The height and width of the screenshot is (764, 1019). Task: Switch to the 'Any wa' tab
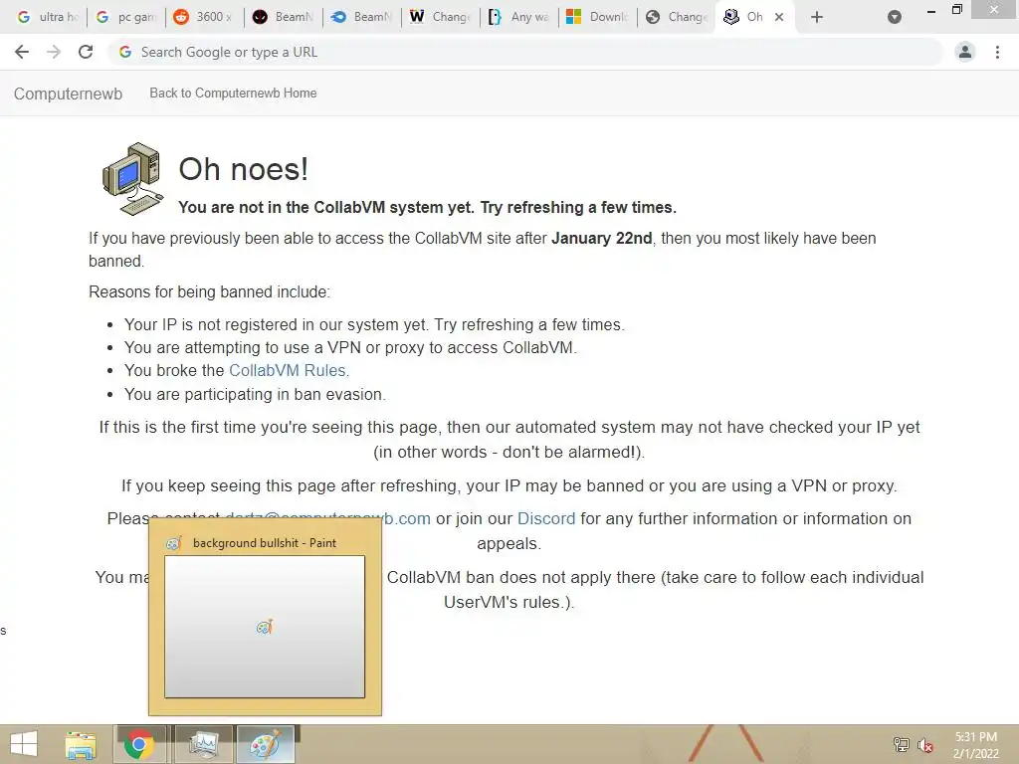519,17
